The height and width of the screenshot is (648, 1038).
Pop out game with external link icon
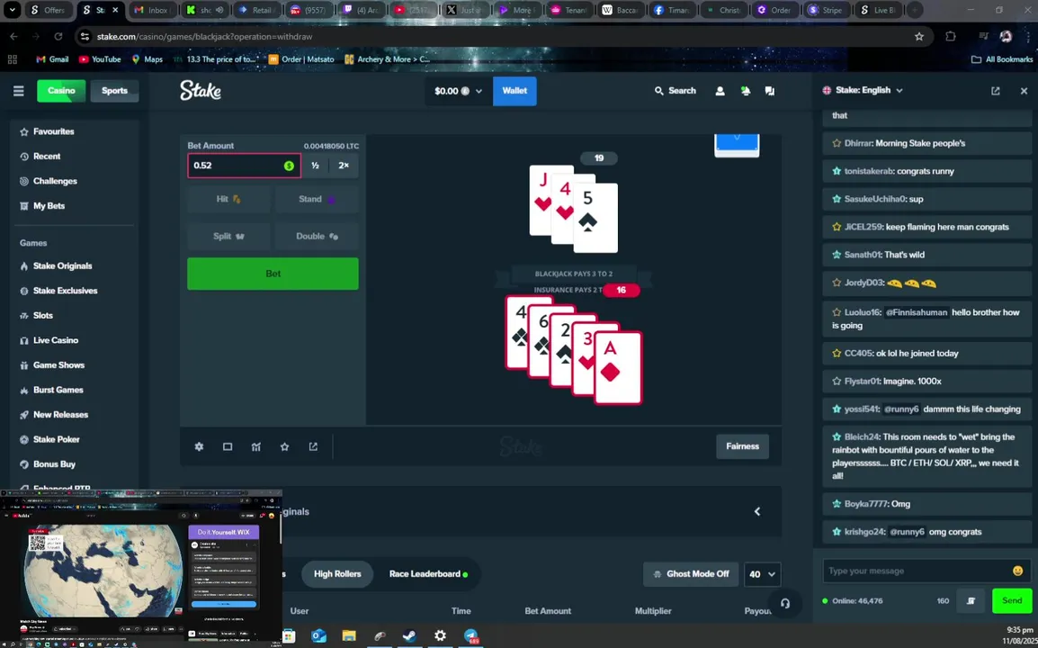click(313, 446)
